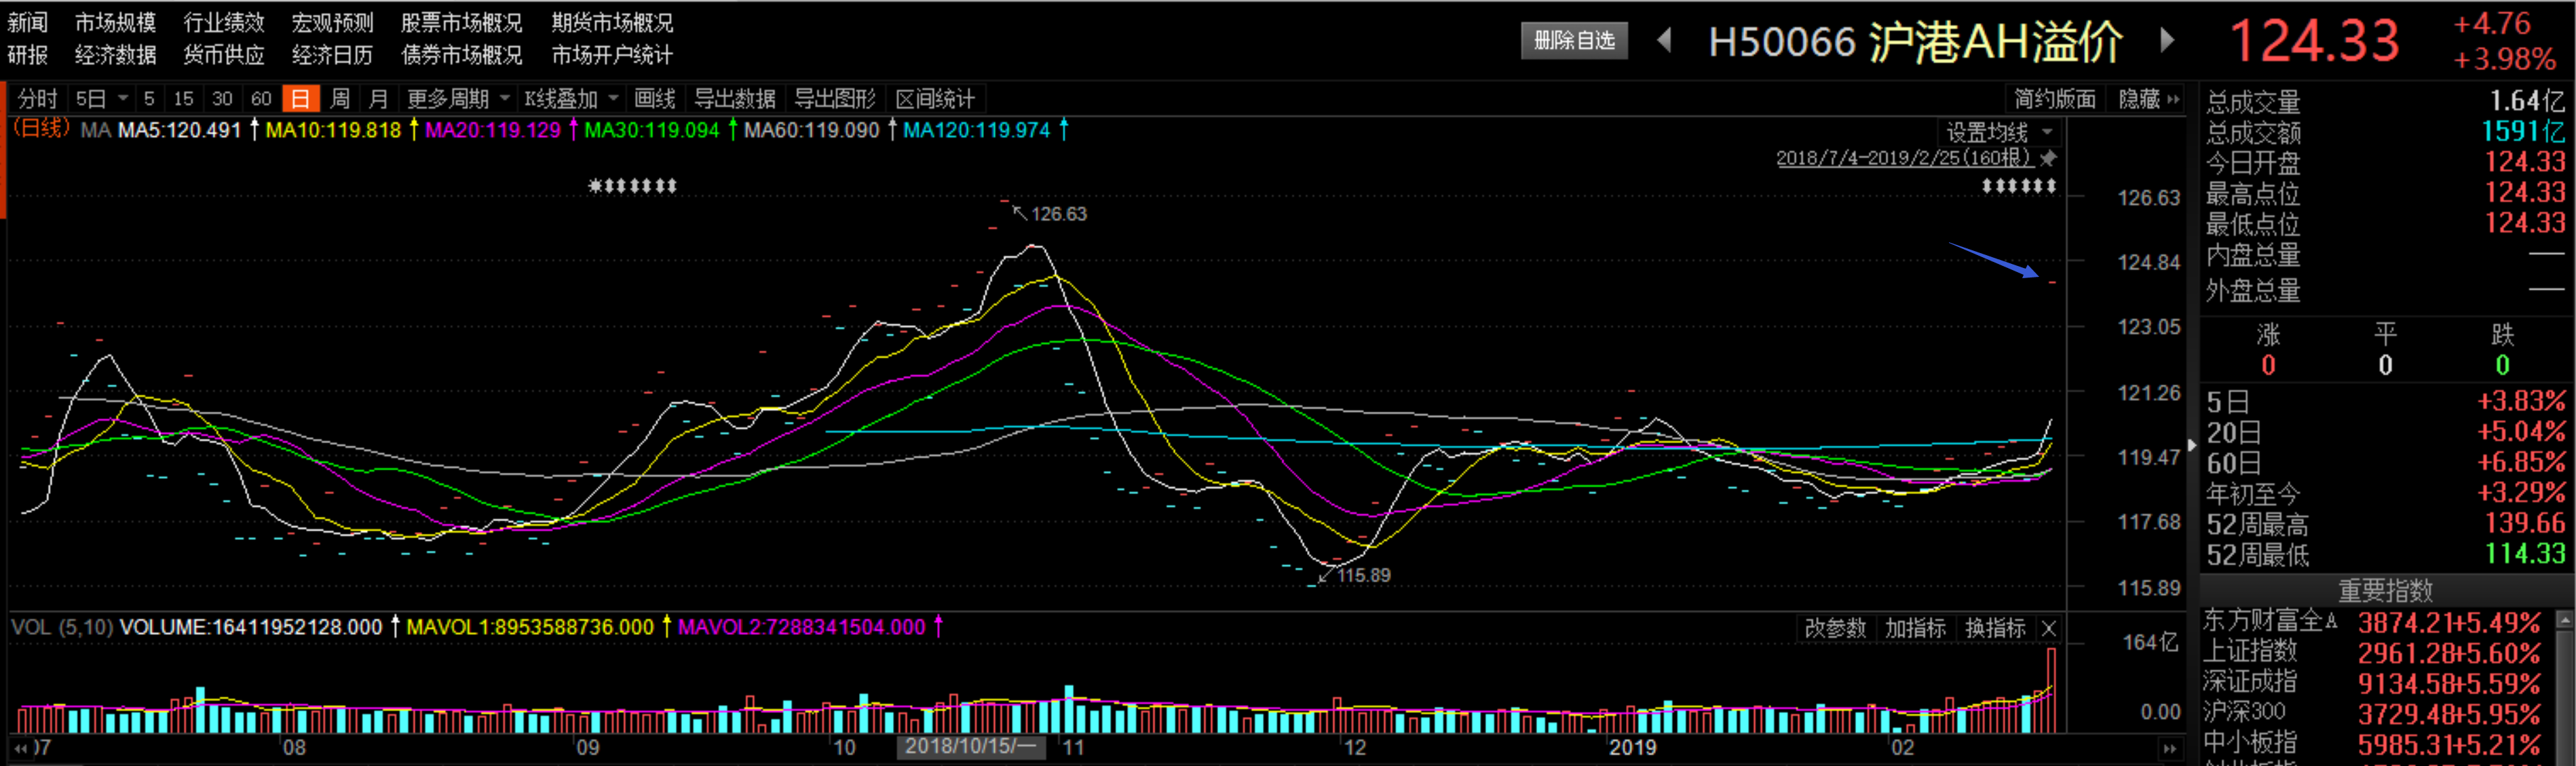Image resolution: width=2576 pixels, height=766 pixels.
Task: Go to next security with right arrow
Action: pos(2167,41)
